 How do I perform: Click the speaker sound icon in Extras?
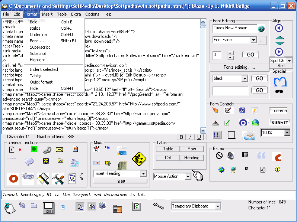231,156
